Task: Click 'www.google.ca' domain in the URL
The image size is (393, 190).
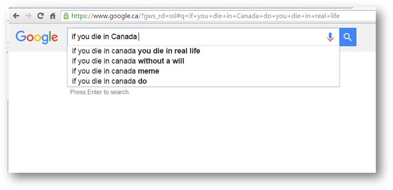Action: click(x=116, y=16)
